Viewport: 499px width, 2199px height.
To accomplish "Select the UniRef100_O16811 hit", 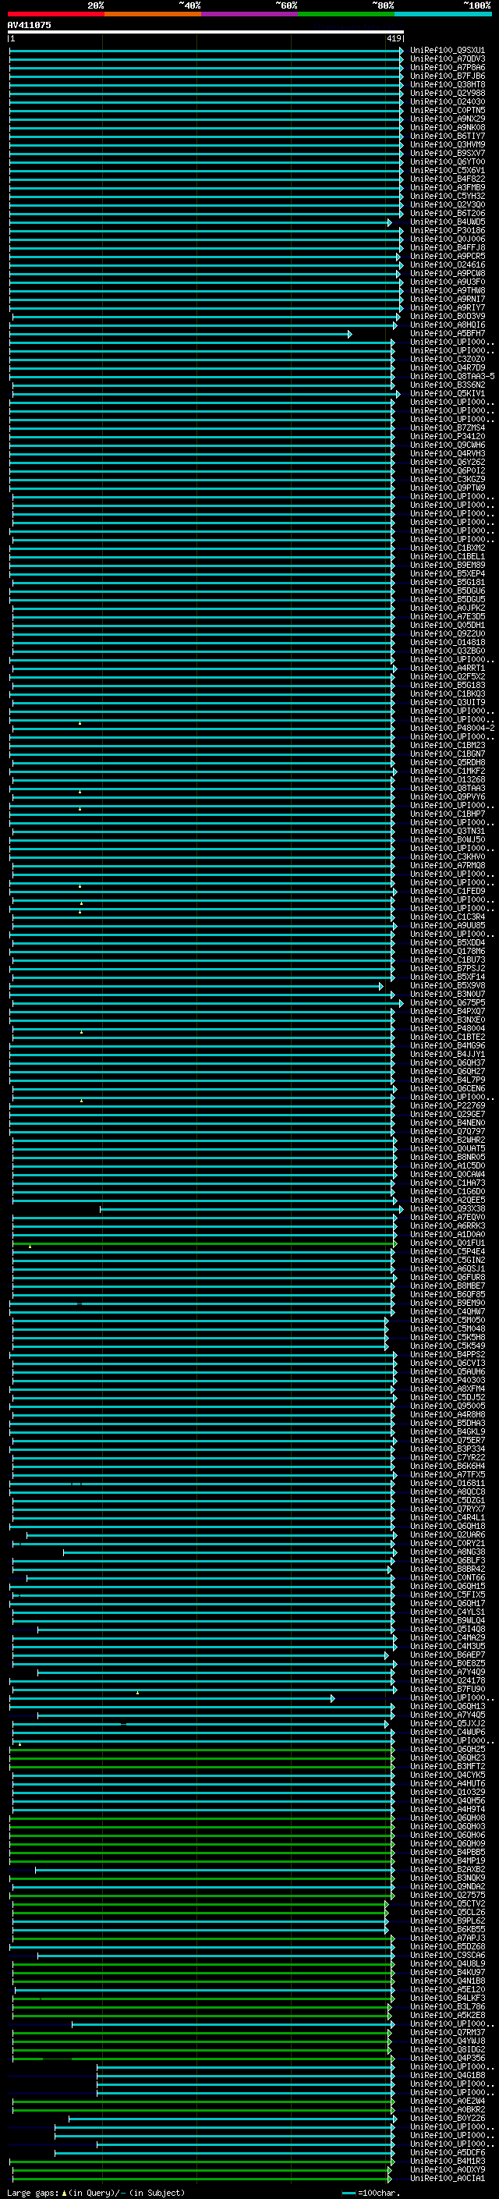I will coord(447,1484).
